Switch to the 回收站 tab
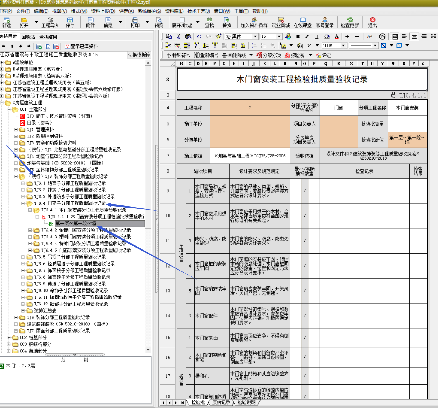 click(28, 37)
